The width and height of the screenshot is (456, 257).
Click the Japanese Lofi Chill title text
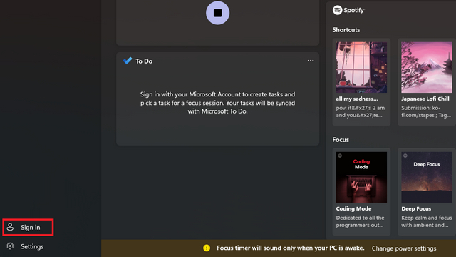pyautogui.click(x=425, y=99)
